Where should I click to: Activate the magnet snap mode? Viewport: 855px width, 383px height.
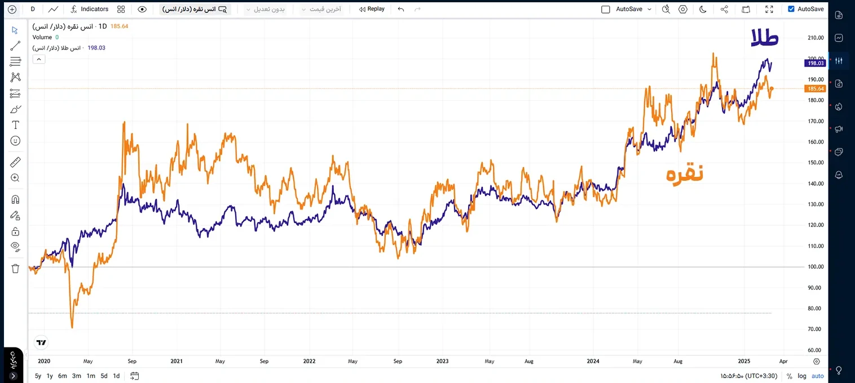[15, 199]
